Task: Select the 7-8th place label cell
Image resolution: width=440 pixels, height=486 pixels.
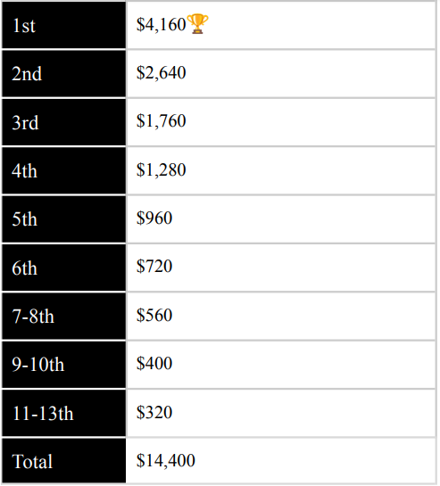Action: pyautogui.click(x=64, y=317)
